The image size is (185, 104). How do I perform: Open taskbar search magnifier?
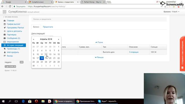point(10,101)
